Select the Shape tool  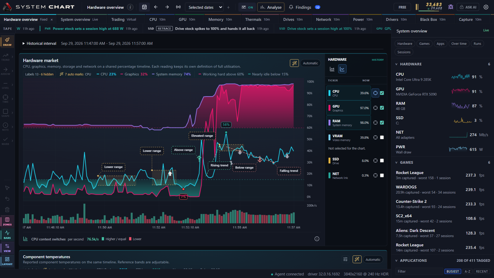pos(5,113)
